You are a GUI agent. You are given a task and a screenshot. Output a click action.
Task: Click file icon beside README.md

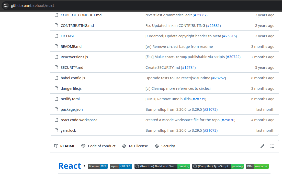coord(56,46)
